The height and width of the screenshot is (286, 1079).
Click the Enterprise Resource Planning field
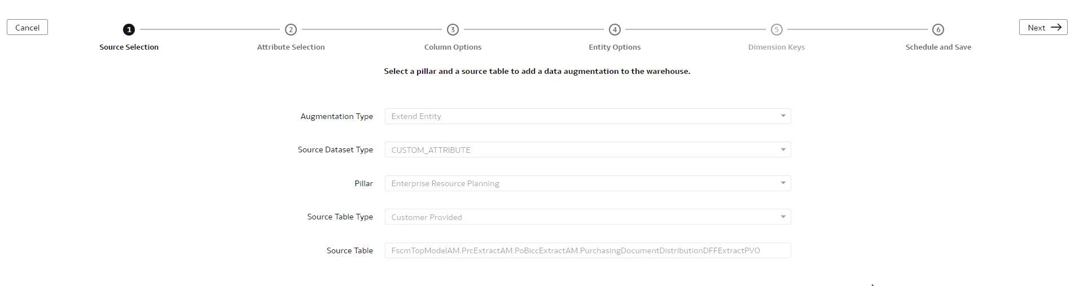pos(581,183)
